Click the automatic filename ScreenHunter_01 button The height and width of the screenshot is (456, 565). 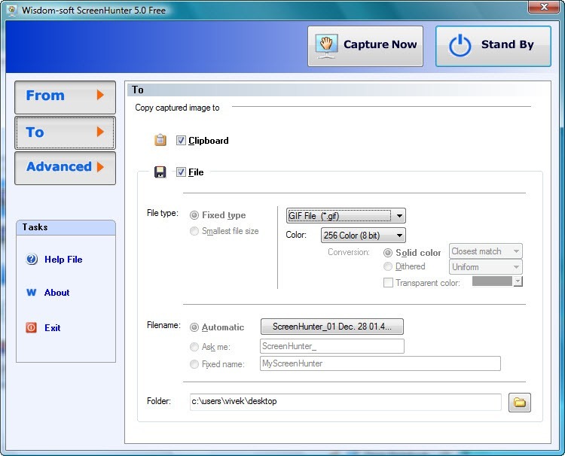pyautogui.click(x=331, y=327)
